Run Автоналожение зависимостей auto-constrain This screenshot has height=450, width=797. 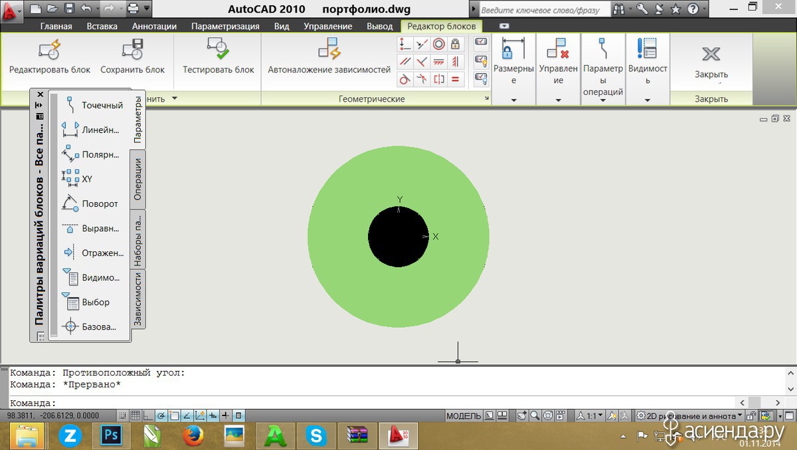click(x=329, y=58)
